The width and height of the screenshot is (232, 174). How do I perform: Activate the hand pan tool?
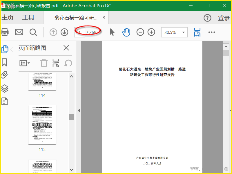pos(126,32)
